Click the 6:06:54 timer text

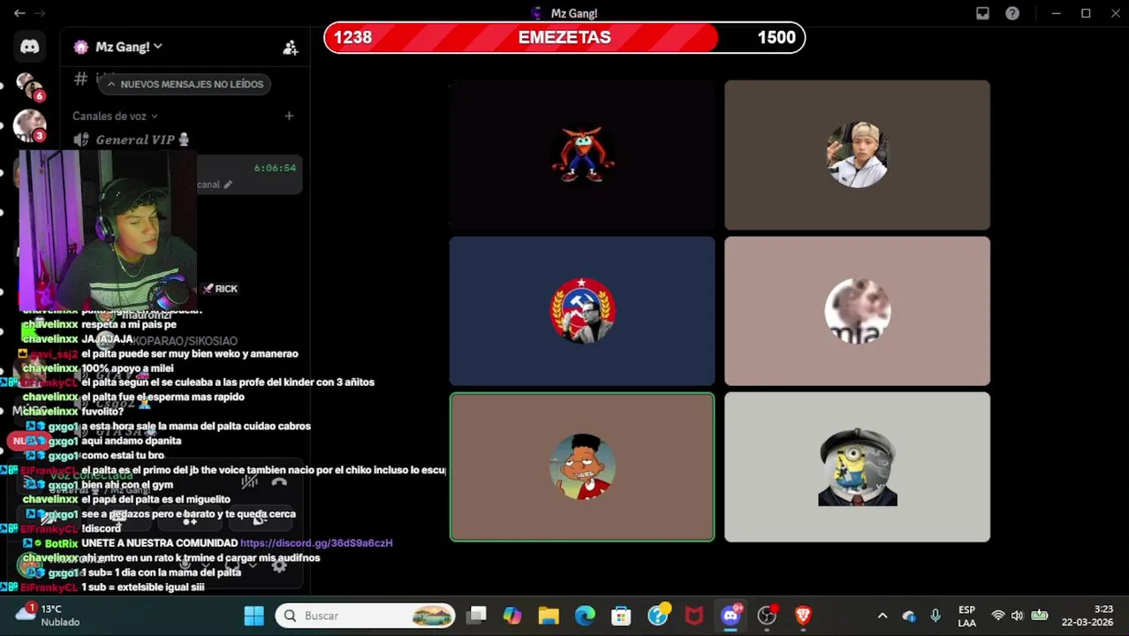point(275,168)
